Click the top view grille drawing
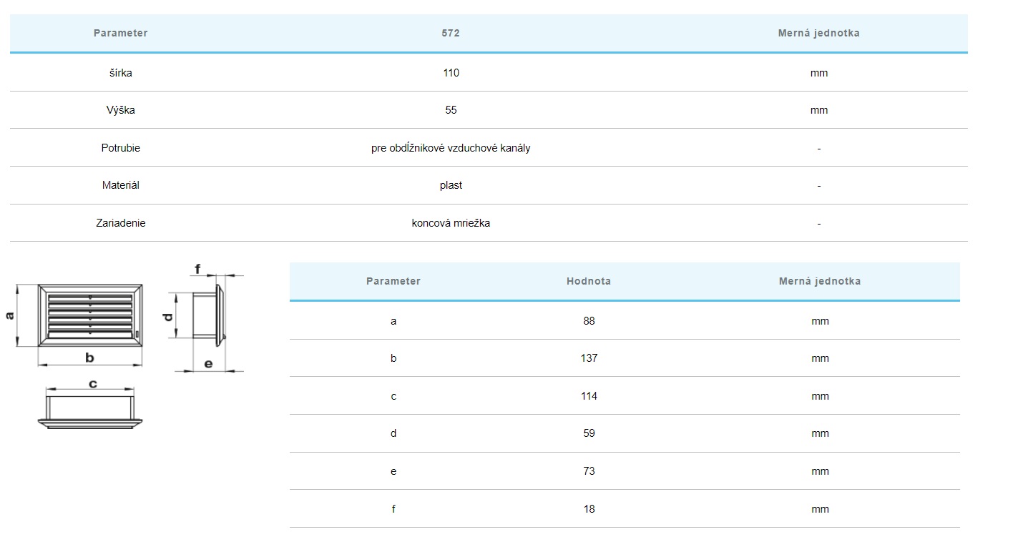Viewport: 1028px width, 542px height. pyautogui.click(x=90, y=410)
